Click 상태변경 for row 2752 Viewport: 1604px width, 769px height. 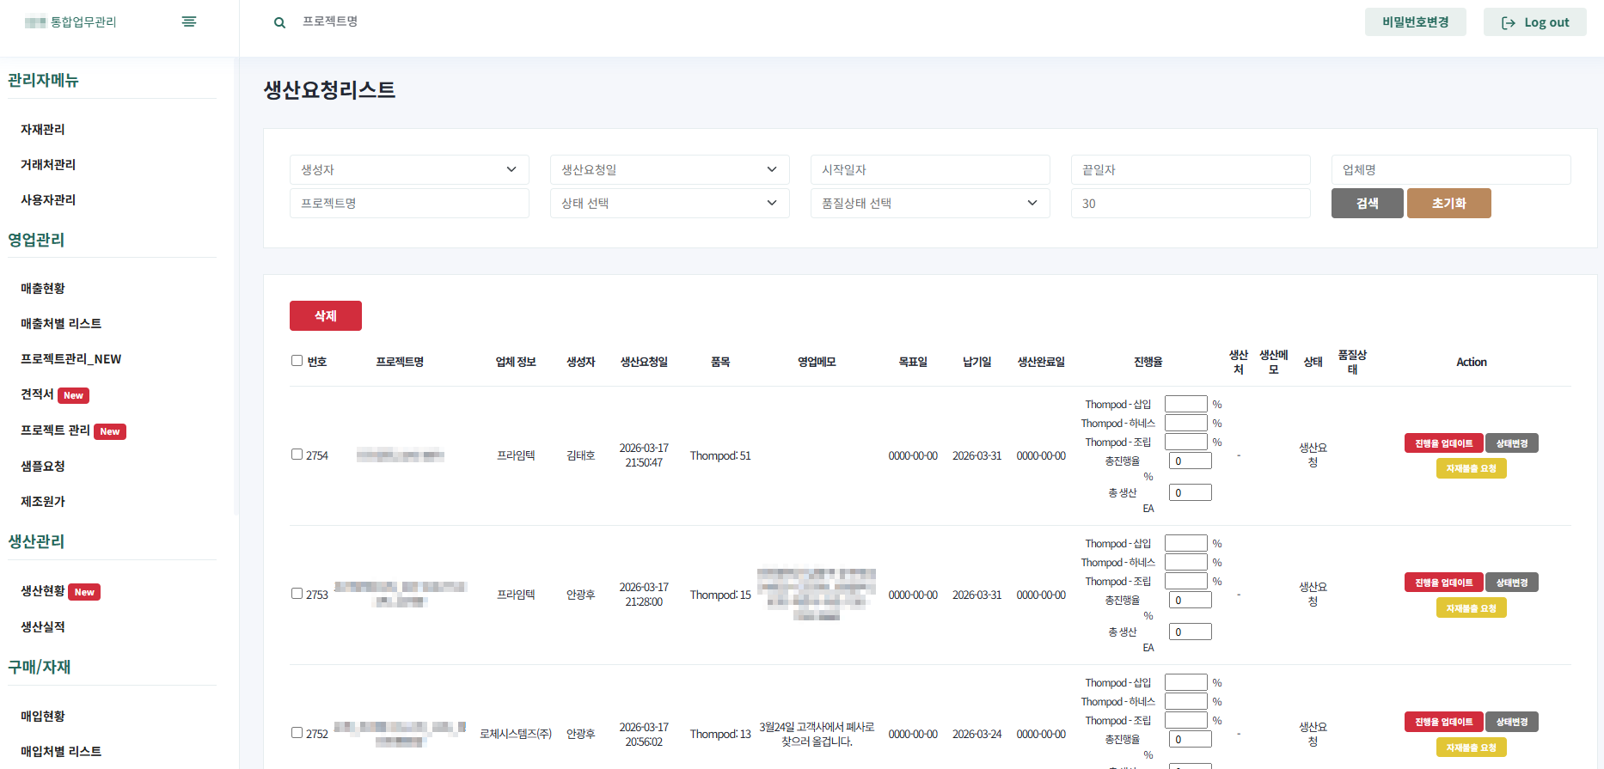[x=1511, y=722]
